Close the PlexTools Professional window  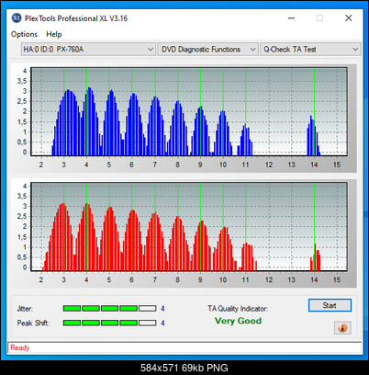coord(349,18)
